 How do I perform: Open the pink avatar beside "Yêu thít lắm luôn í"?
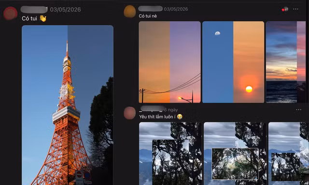pos(130,113)
